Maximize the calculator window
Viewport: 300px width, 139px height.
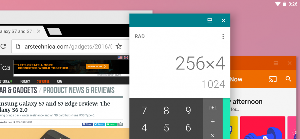210,21
